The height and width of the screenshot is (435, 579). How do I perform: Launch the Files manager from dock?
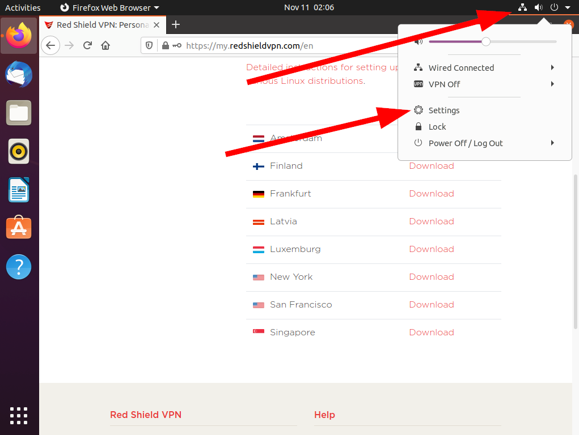tap(19, 113)
